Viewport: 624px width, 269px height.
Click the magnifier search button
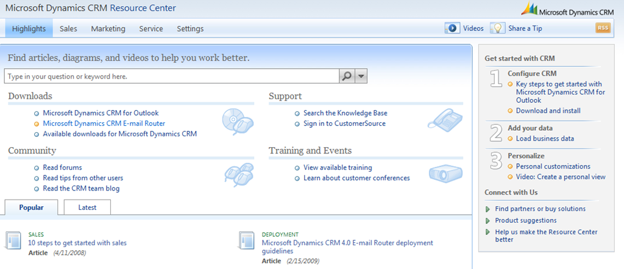coord(347,76)
